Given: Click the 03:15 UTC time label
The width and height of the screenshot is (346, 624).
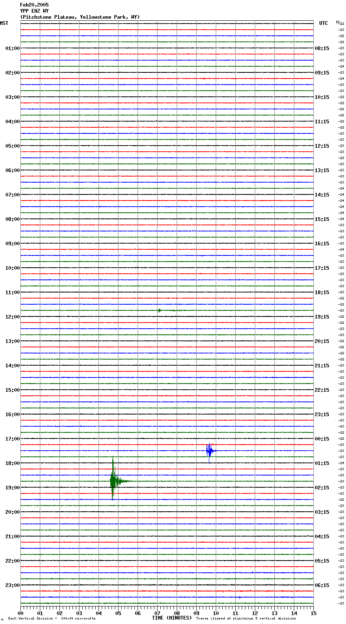Looking at the screenshot, I should tap(322, 512).
